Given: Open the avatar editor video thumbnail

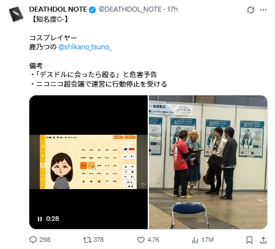Looking at the screenshot, I should tap(89, 162).
